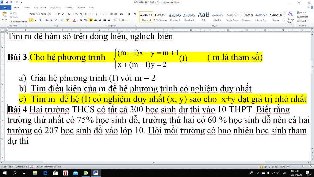Open the font size dropdown
The width and height of the screenshot is (314, 177).
[55, 14]
